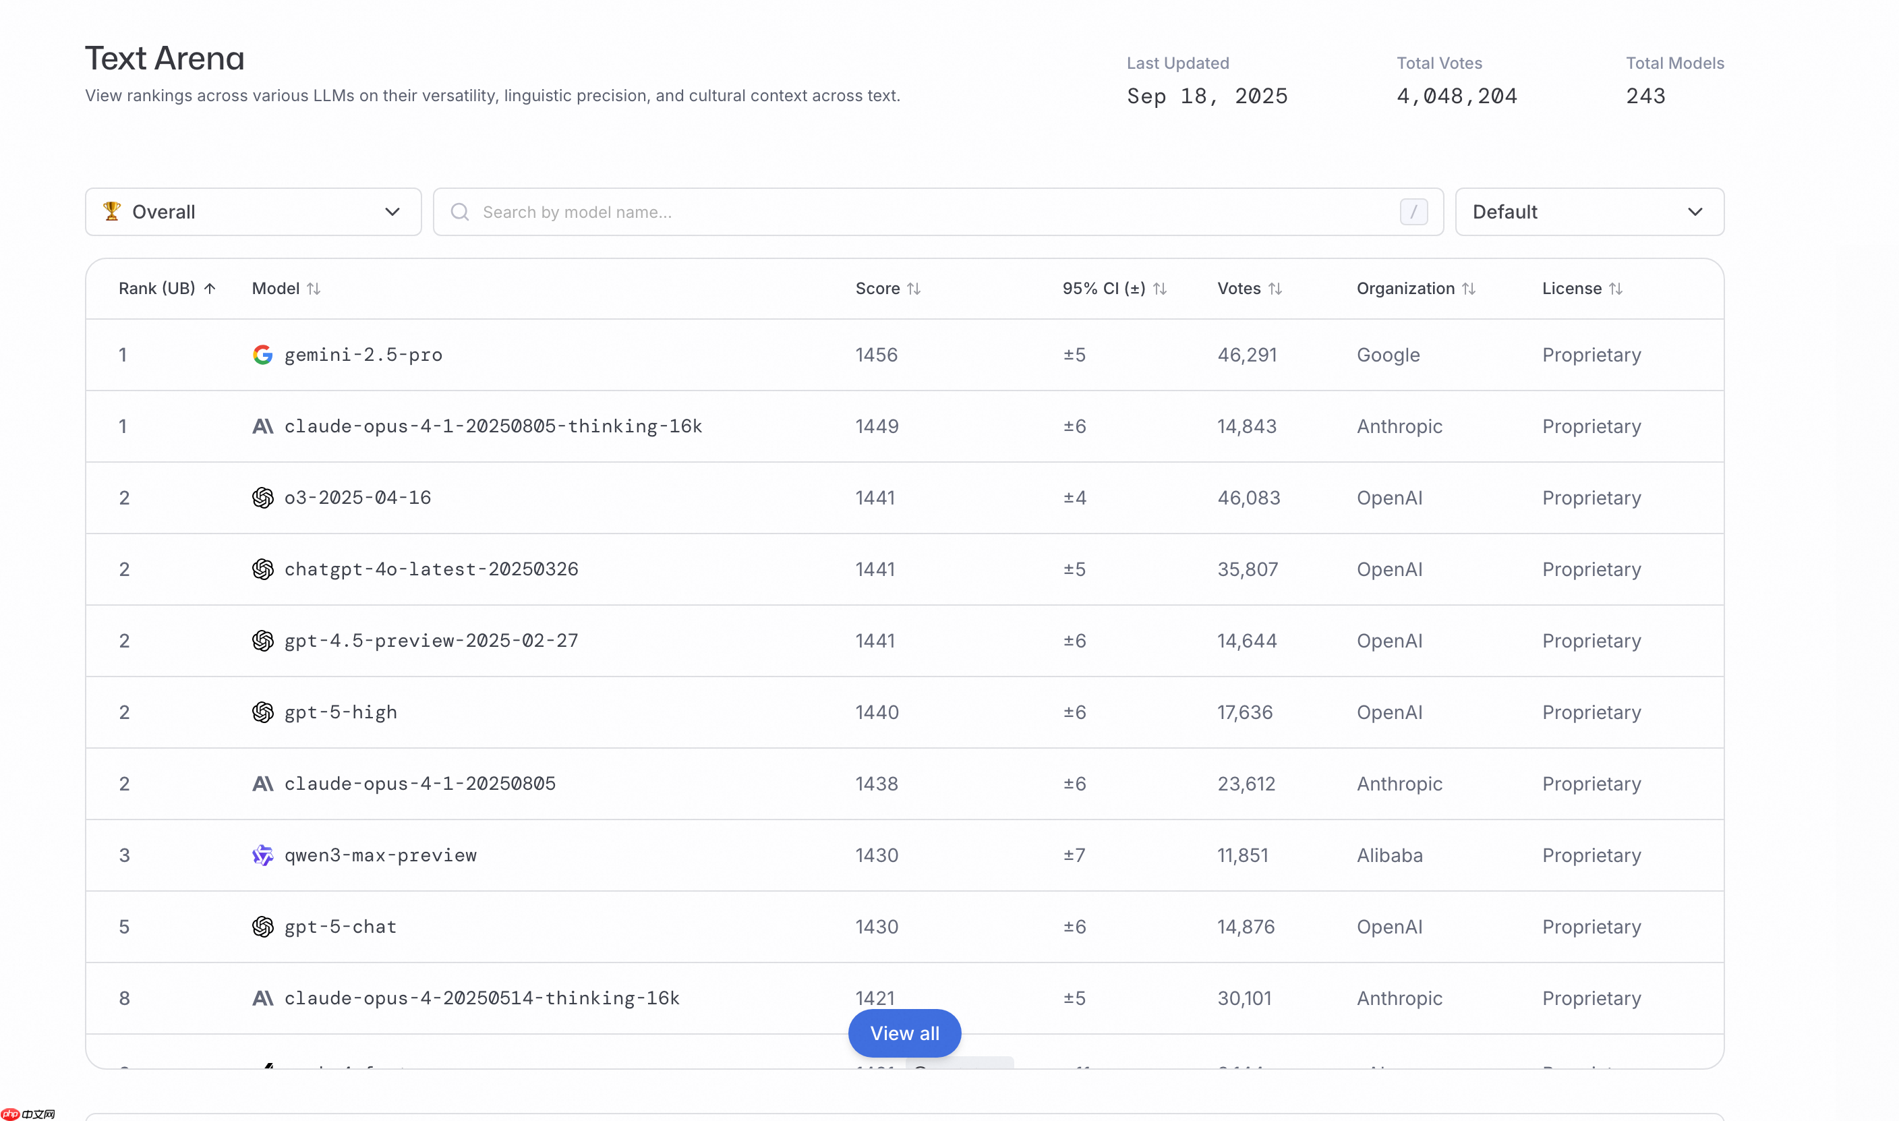Viewport: 1899px width, 1121px height.
Task: Click the trophy icon in Overall selector
Action: 112,212
